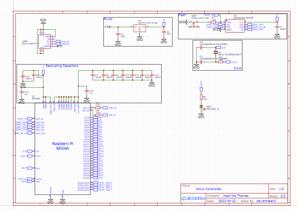Click the Sheet value "2/2"
This screenshot has width=297, height=210.
pos(283,196)
